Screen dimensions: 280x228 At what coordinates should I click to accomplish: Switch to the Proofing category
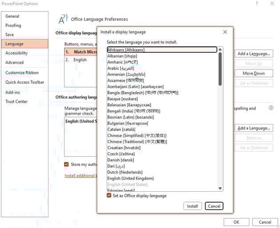[x=13, y=25]
